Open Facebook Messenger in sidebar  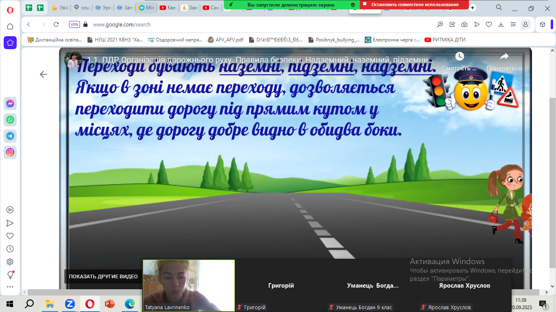point(10,104)
